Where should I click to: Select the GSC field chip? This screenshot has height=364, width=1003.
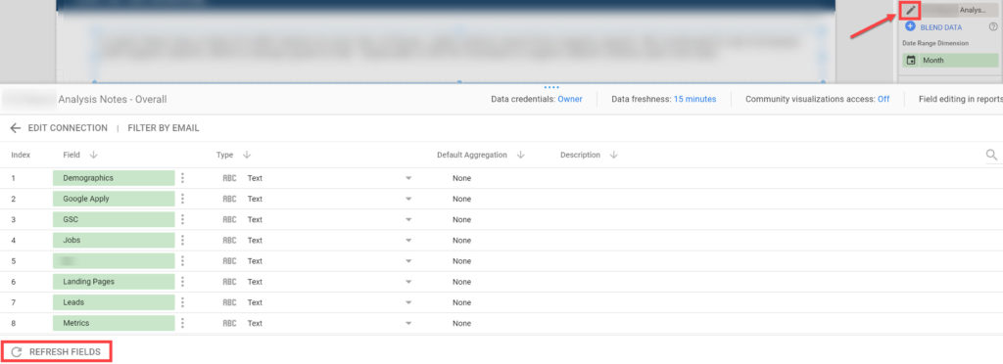pyautogui.click(x=114, y=220)
